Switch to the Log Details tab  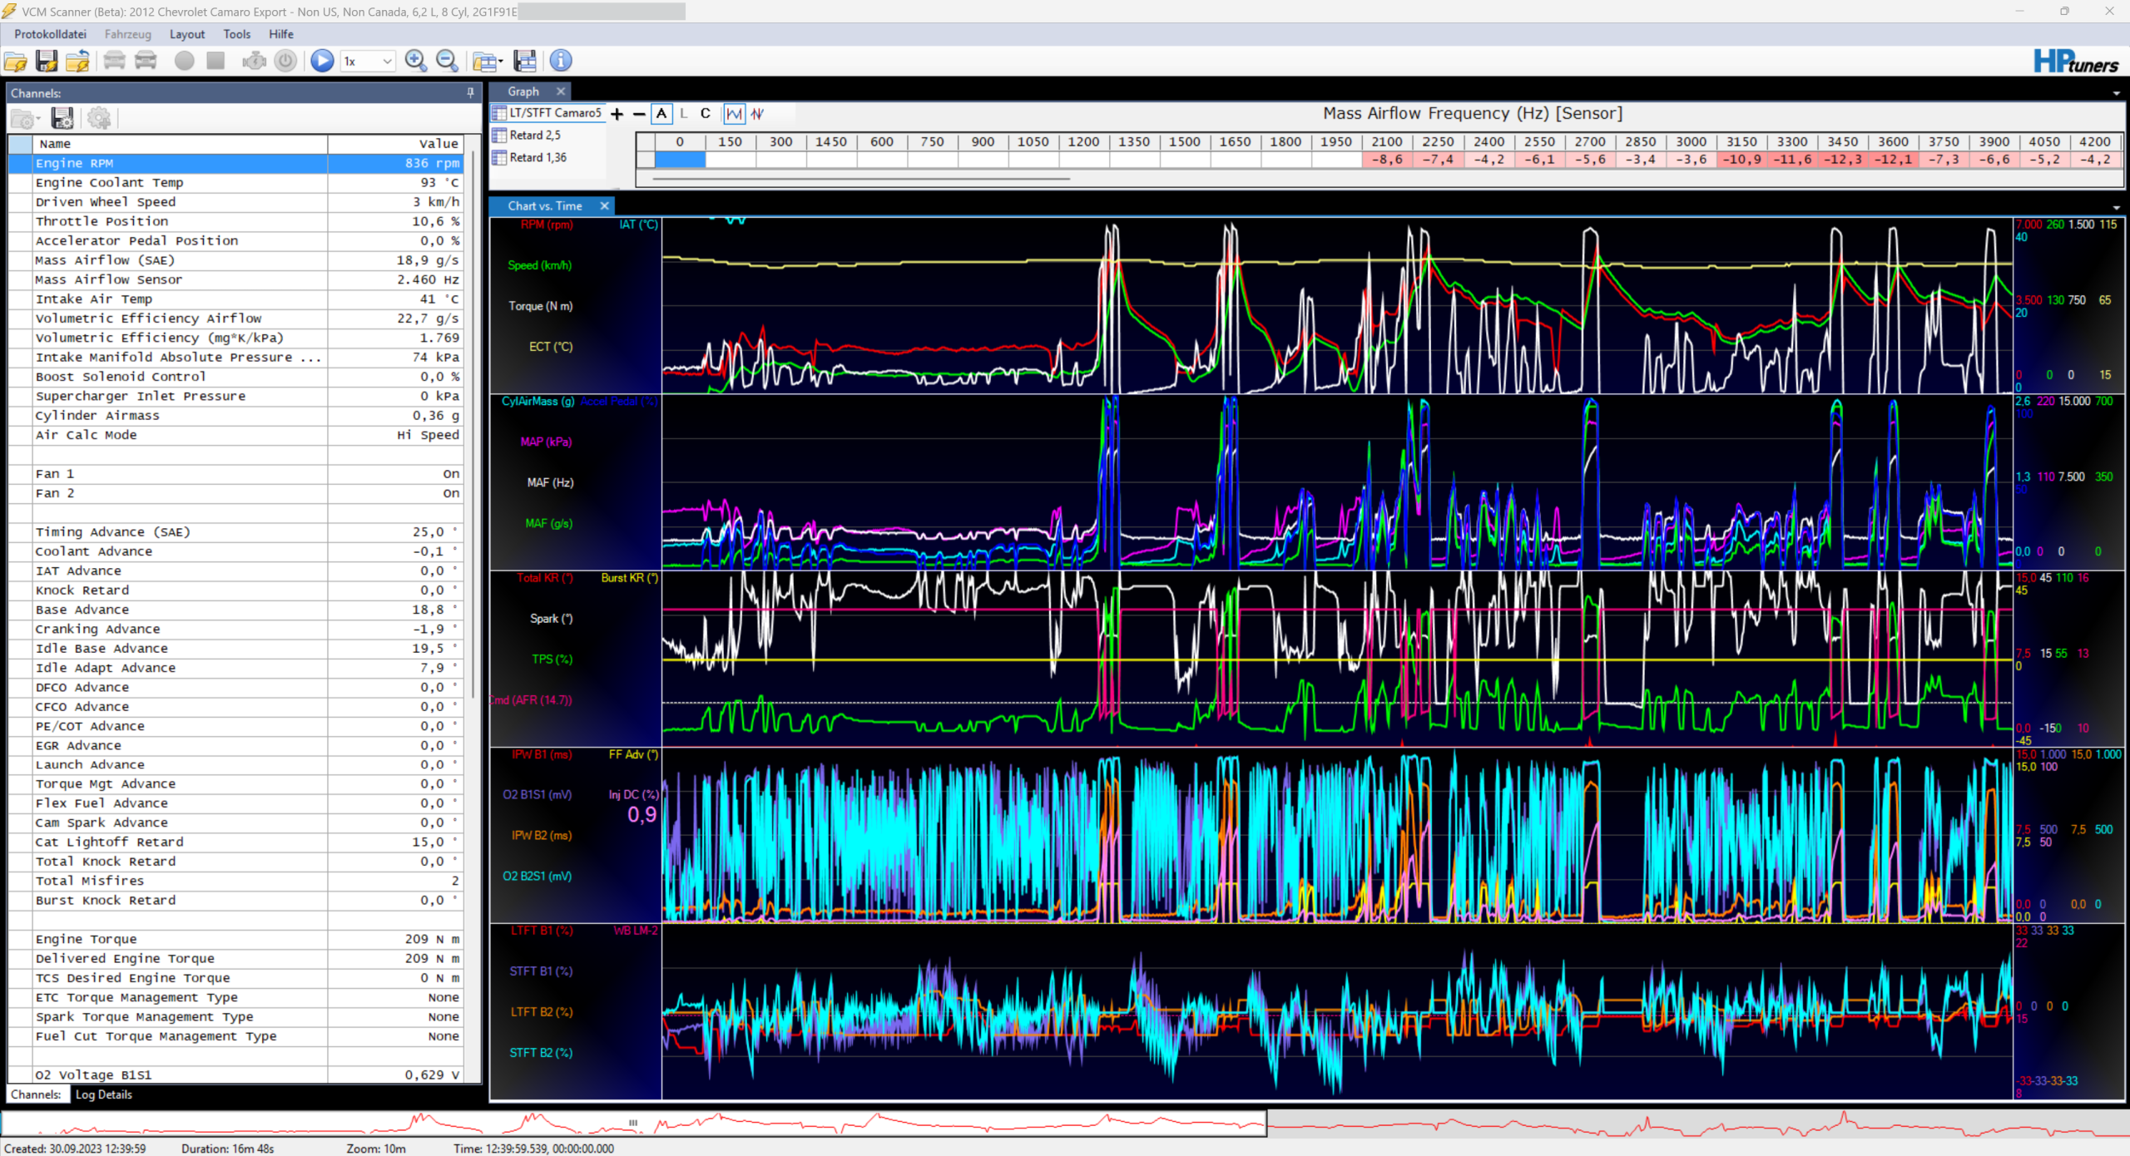(104, 1094)
